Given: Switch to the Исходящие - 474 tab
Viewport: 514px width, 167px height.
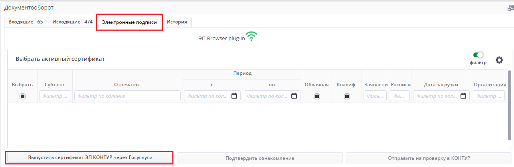Looking at the screenshot, I should click(x=72, y=22).
